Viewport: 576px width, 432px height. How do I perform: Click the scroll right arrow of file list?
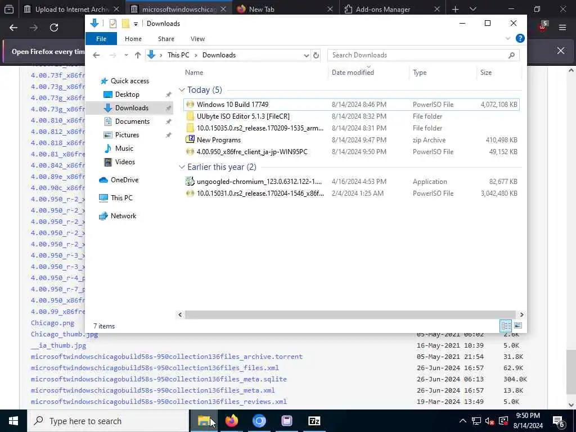(x=521, y=315)
